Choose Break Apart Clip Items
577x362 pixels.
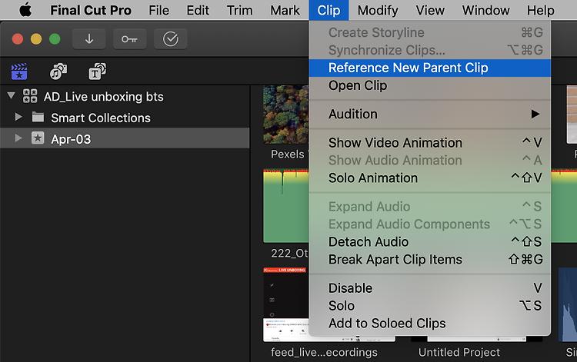430,260
